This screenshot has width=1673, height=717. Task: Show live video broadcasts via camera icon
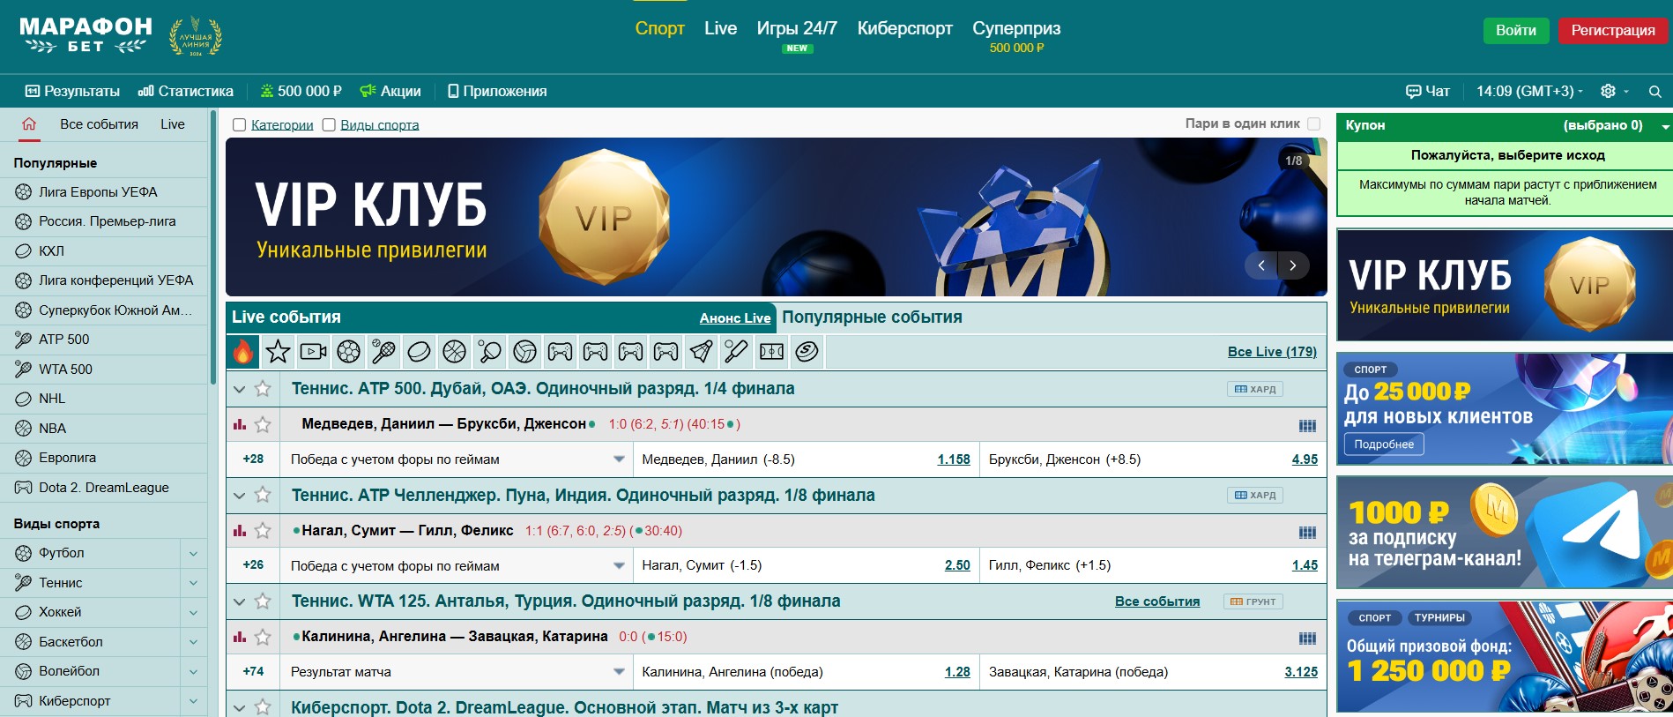(x=313, y=352)
